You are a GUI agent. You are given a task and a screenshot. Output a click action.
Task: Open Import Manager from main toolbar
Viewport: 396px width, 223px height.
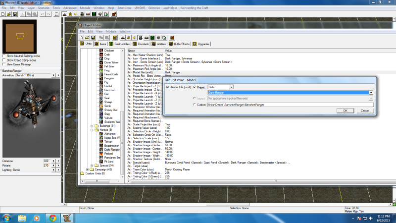pyautogui.click(x=106, y=14)
